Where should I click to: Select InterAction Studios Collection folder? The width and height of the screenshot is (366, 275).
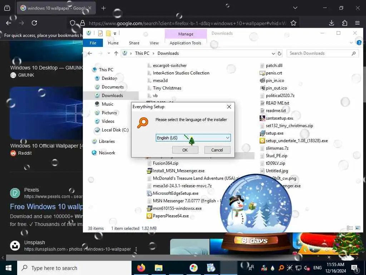pyautogui.click(x=181, y=73)
